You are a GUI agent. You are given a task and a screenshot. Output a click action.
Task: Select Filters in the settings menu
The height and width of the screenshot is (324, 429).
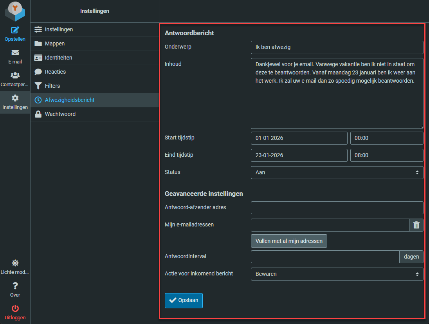pos(52,86)
